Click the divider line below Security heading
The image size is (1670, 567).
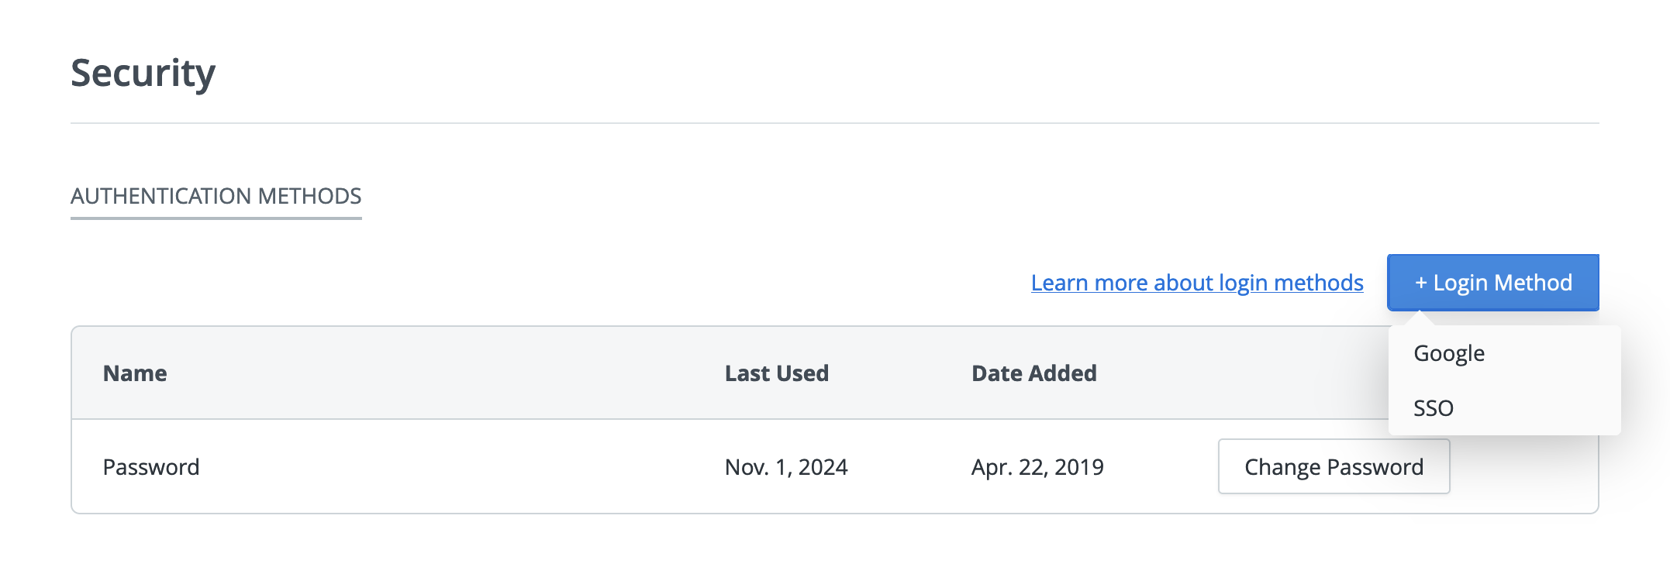pyautogui.click(x=834, y=123)
